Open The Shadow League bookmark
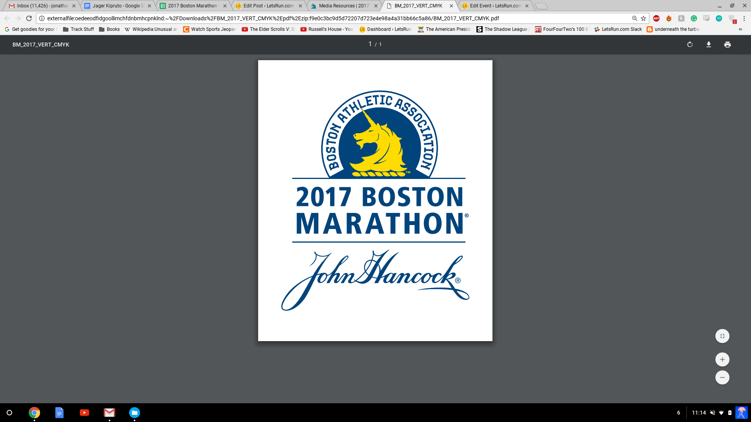This screenshot has height=422, width=751. pyautogui.click(x=503, y=29)
